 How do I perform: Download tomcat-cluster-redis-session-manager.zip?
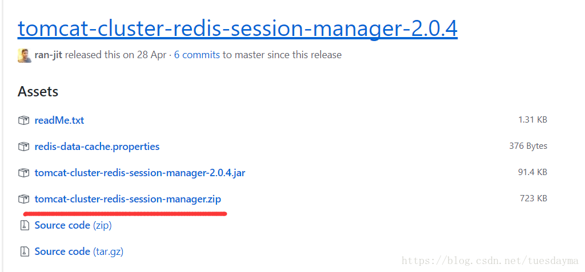click(128, 199)
